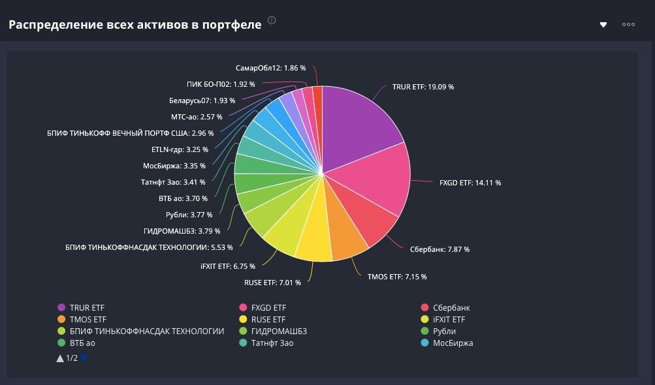Image resolution: width=655 pixels, height=385 pixels.
Task: Click the label ВТБ ао: 3.70 %
Action: coord(183,198)
